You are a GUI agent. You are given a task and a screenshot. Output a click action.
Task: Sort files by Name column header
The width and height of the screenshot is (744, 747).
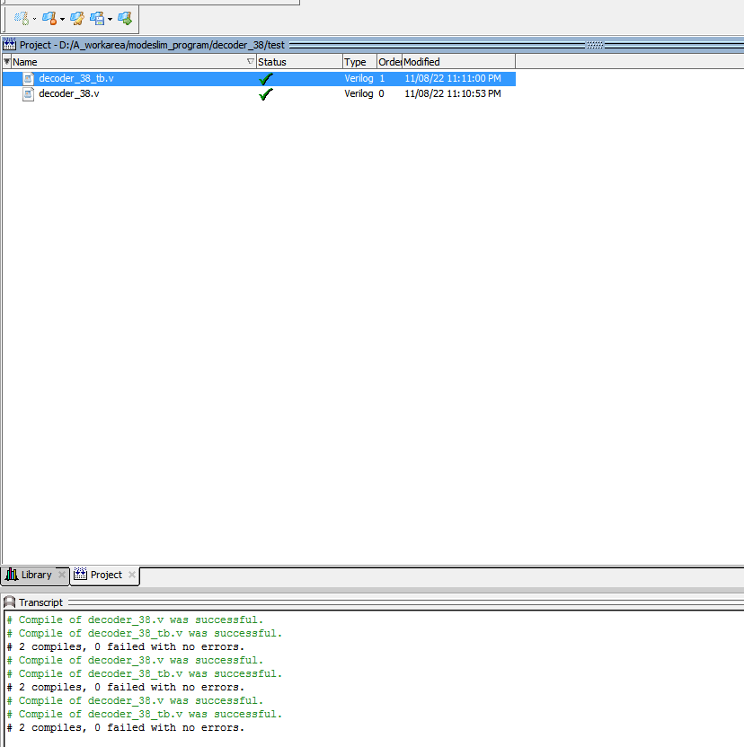[134, 61]
